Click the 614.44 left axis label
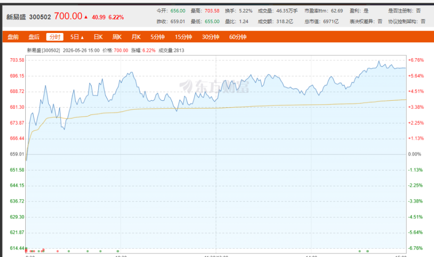434x257 pixels. click(x=17, y=248)
